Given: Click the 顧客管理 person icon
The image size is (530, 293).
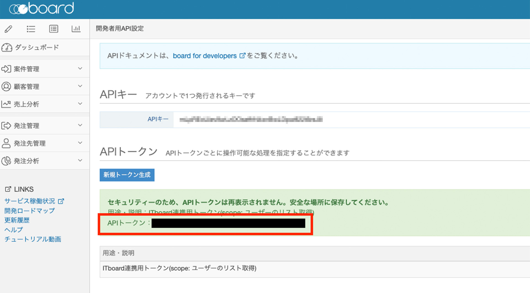Looking at the screenshot, I should coord(6,86).
